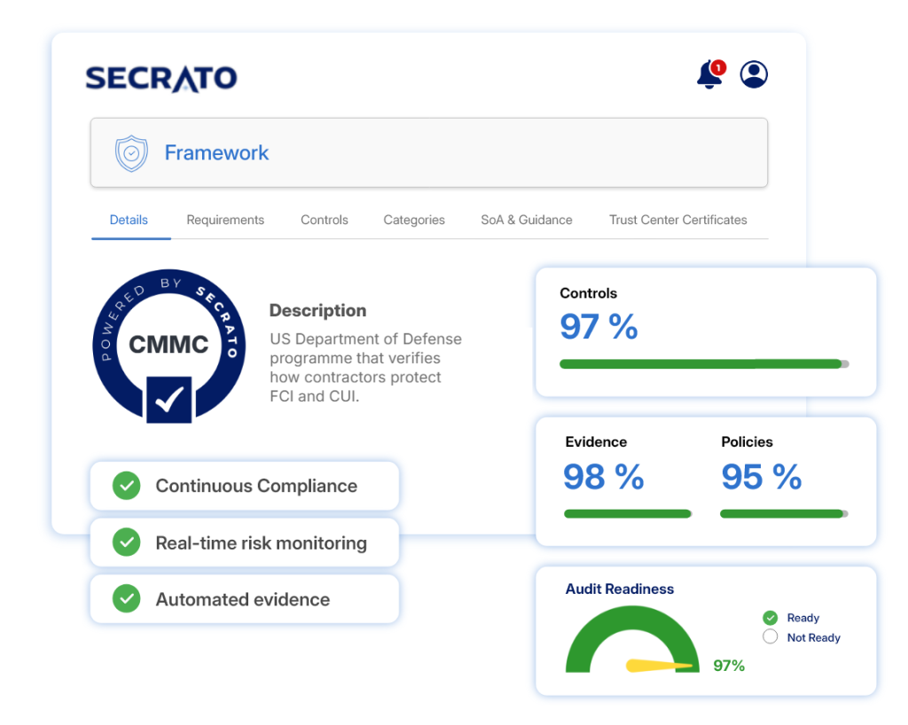
Task: Click the Policies 95 % value
Action: pyautogui.click(x=762, y=478)
